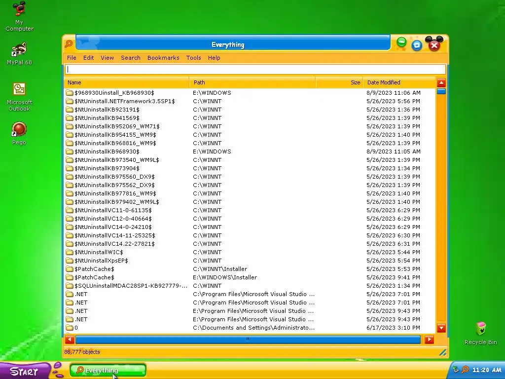Click vertical scrollbar up arrow
Screen dimensions: 505x379
pos(441,83)
